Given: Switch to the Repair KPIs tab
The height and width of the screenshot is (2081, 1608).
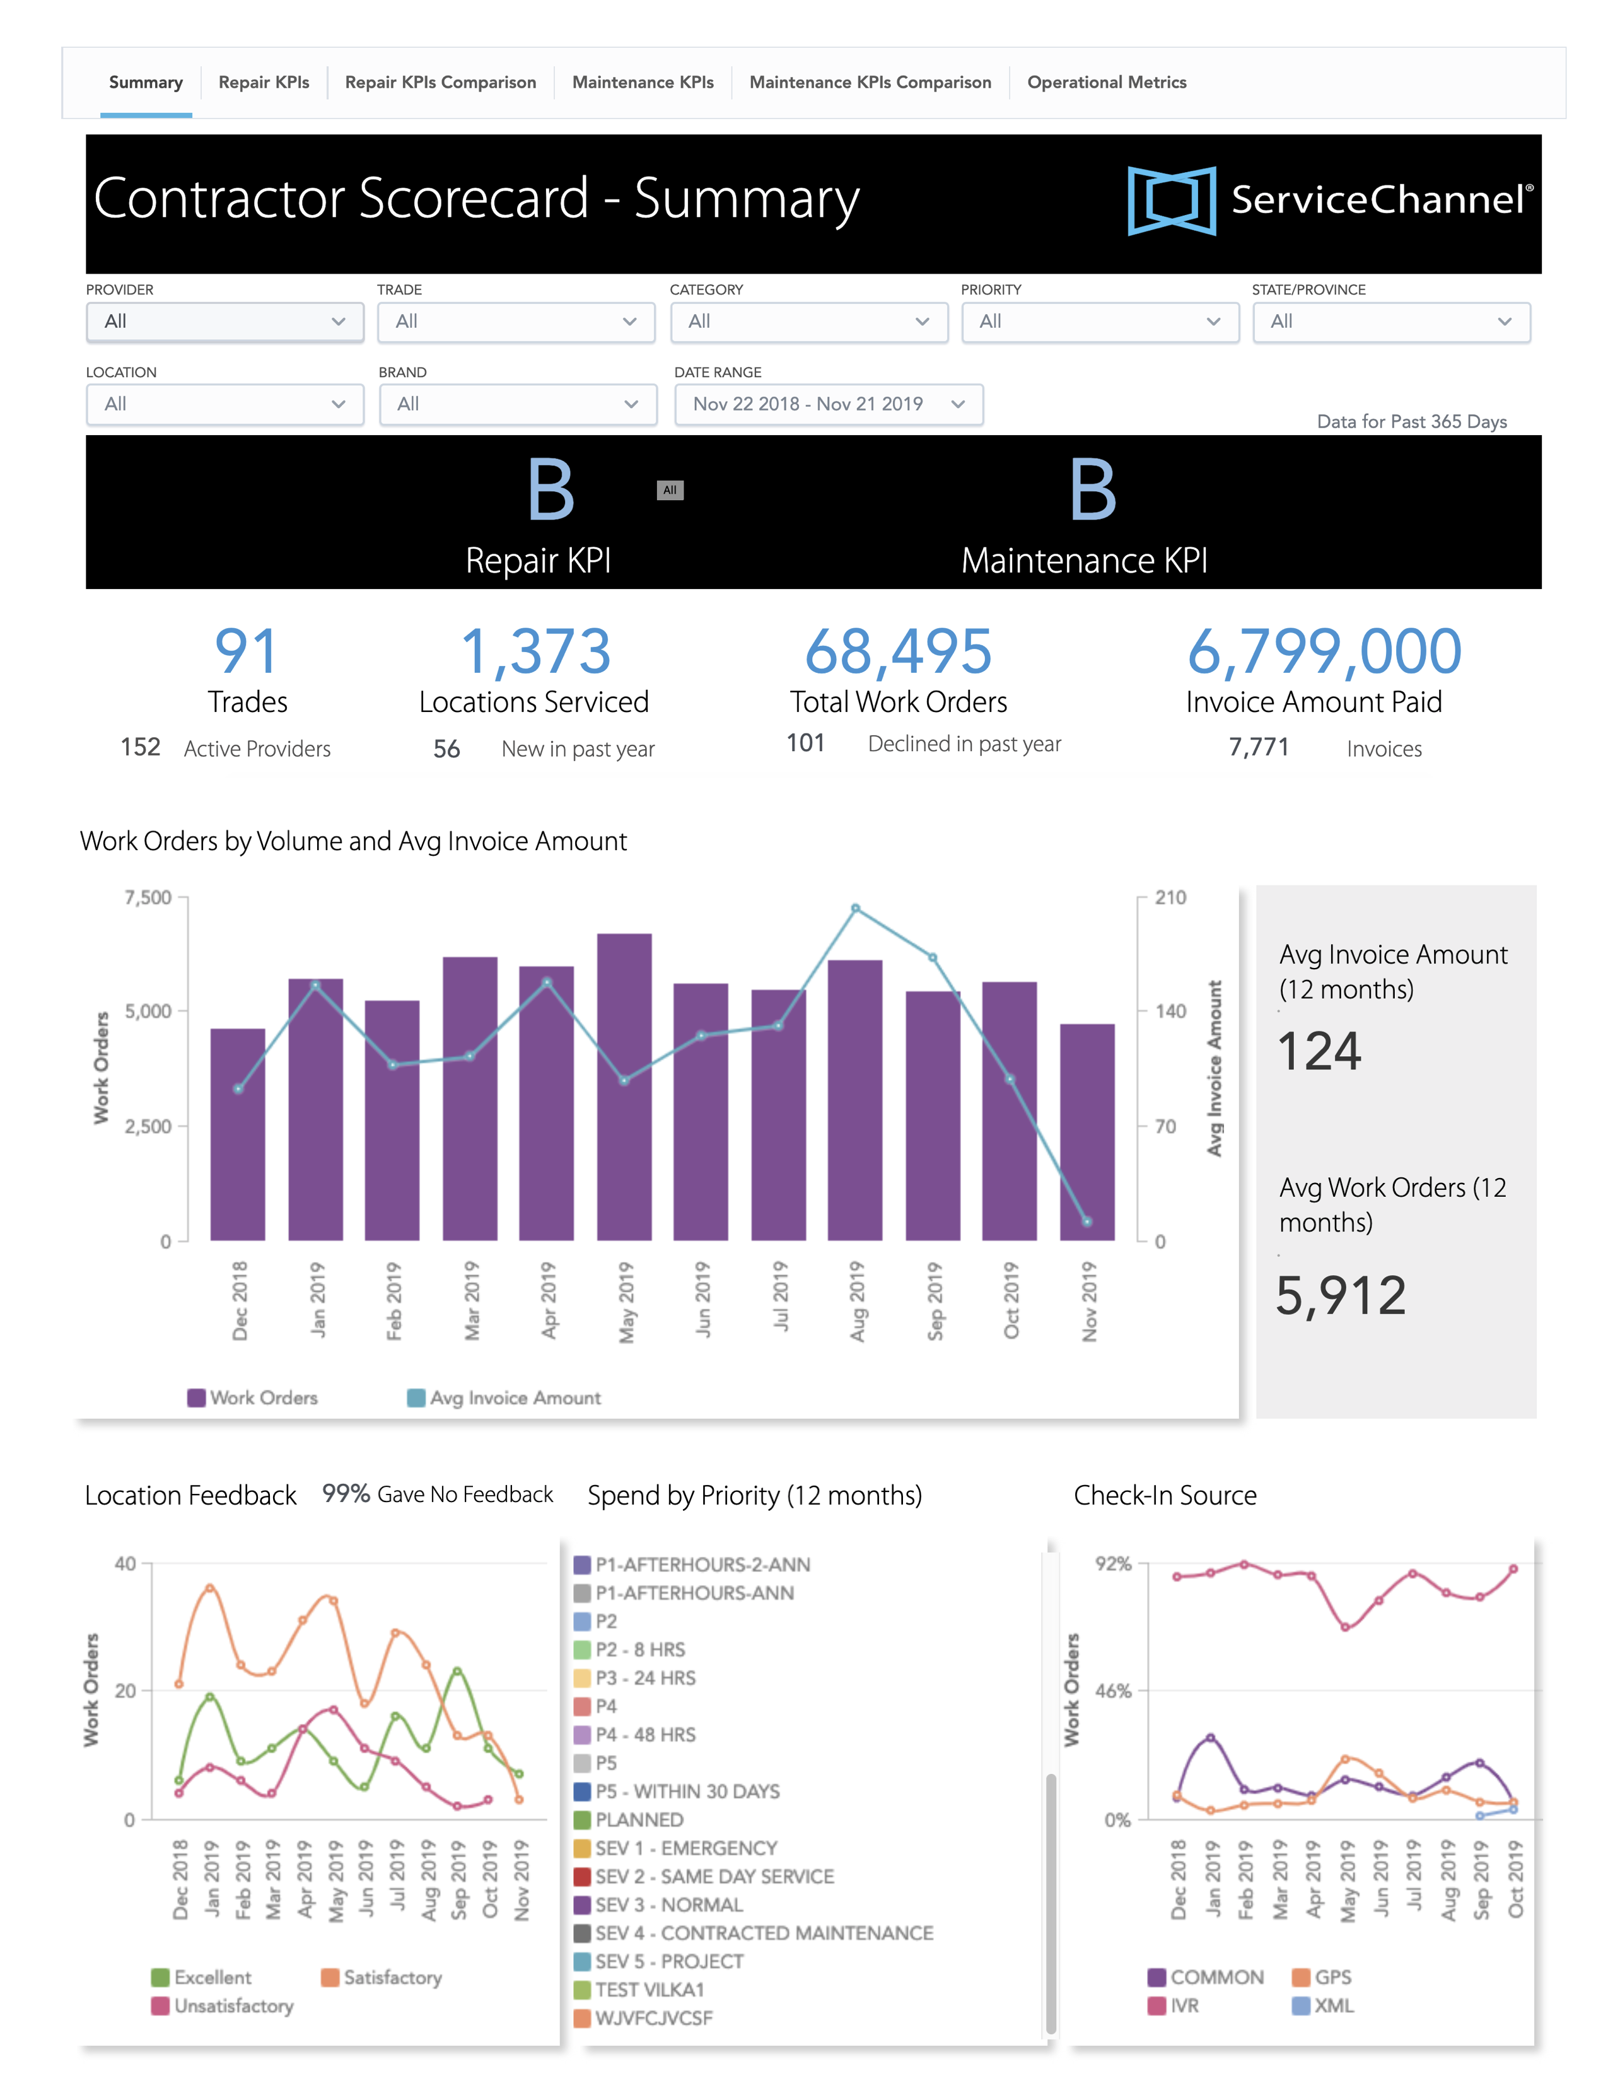Looking at the screenshot, I should 264,83.
